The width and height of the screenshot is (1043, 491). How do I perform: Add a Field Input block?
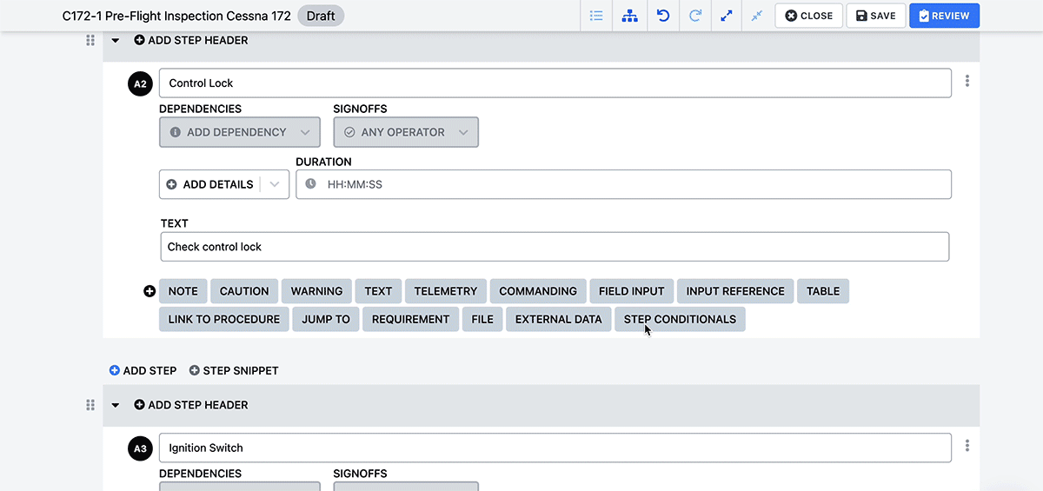tap(632, 291)
